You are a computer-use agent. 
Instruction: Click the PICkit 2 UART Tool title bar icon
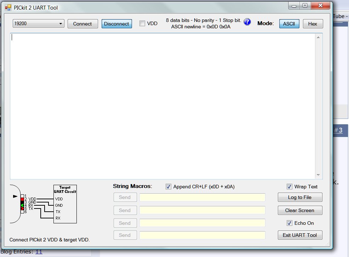click(x=8, y=7)
